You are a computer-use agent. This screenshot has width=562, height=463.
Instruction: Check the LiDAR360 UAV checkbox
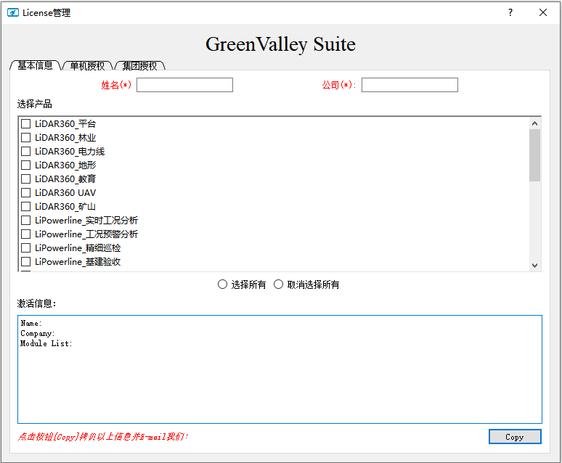pyautogui.click(x=26, y=193)
